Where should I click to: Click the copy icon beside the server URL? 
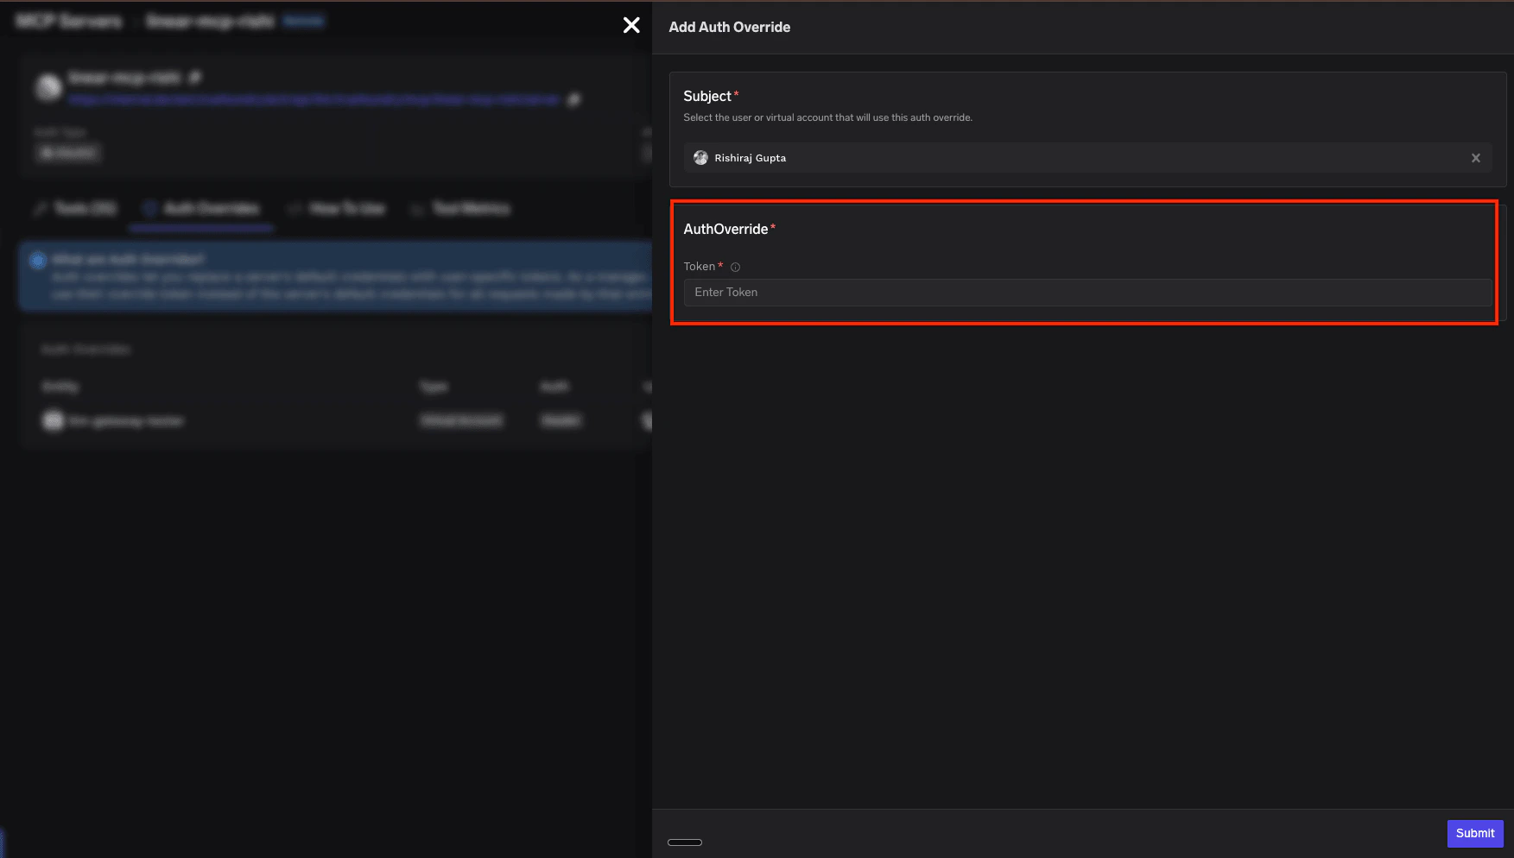pyautogui.click(x=573, y=99)
